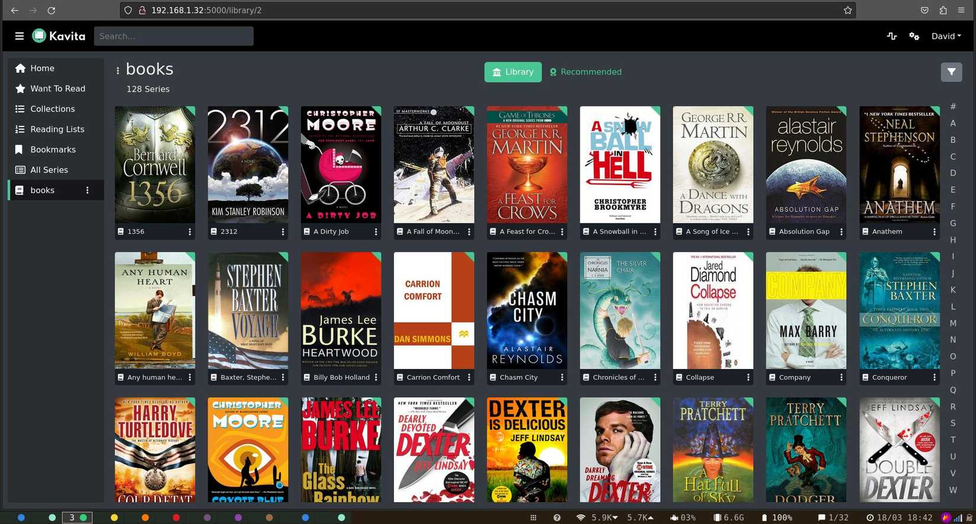This screenshot has height=524, width=976.
Task: Click the 128 Series count text
Action: [148, 89]
